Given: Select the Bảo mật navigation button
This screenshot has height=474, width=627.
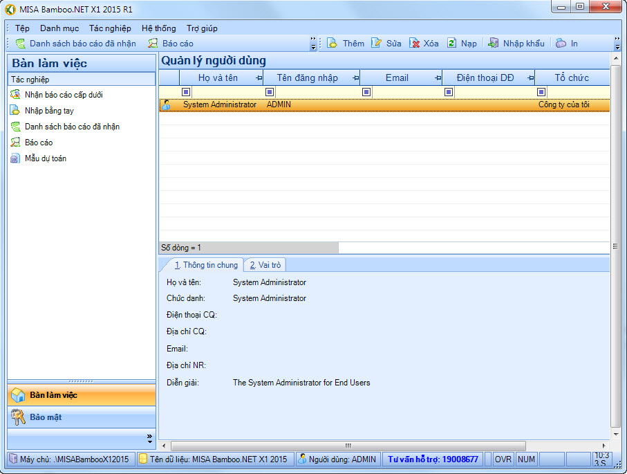Looking at the screenshot, I should pos(82,417).
